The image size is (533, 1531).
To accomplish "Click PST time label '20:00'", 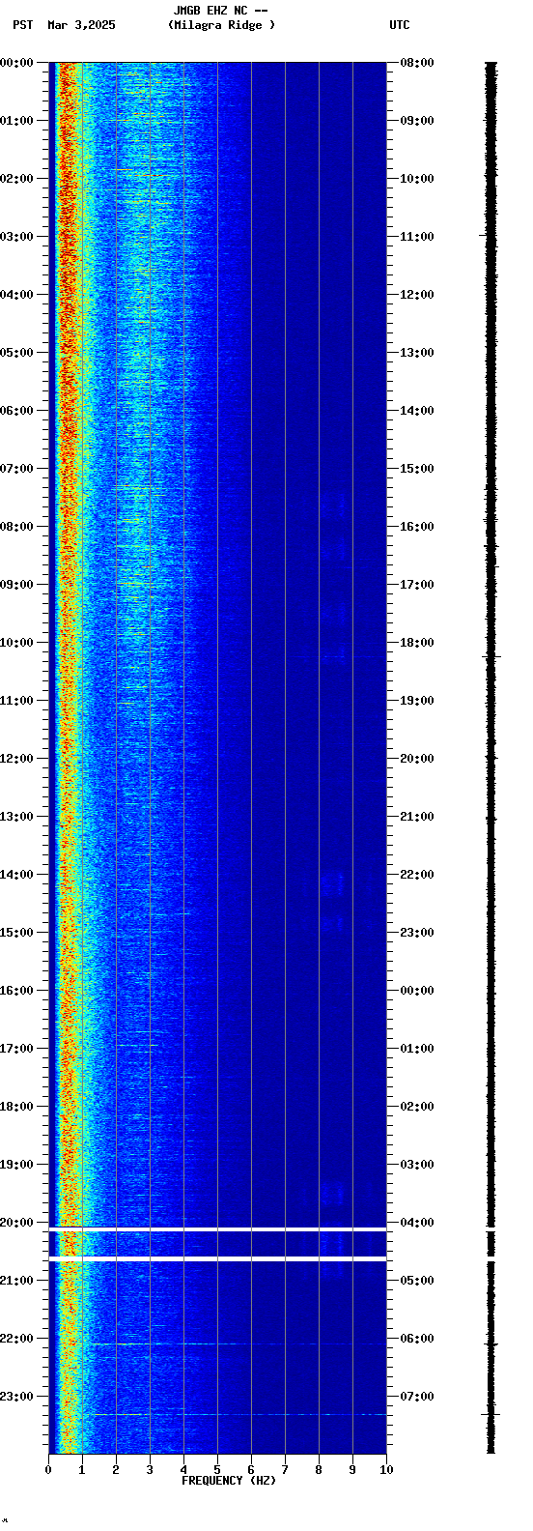I will (x=16, y=1222).
